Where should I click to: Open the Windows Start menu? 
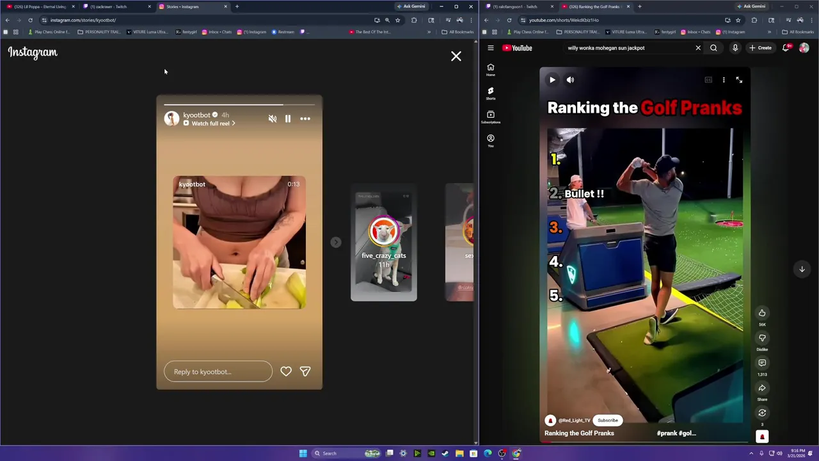[x=303, y=453]
